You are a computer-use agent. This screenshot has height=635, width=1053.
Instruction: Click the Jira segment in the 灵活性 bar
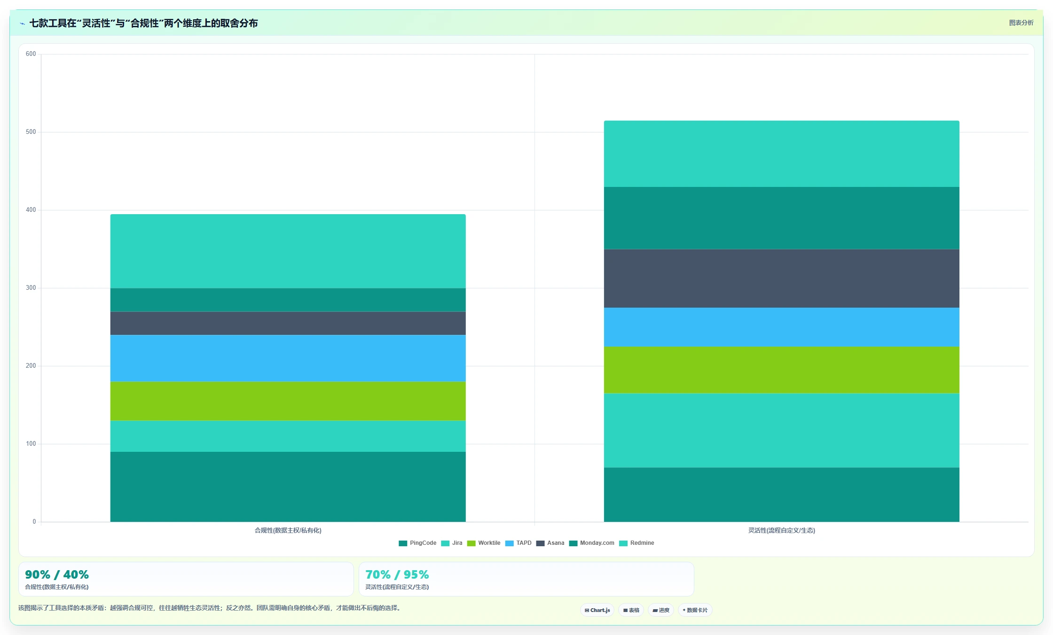[781, 430]
